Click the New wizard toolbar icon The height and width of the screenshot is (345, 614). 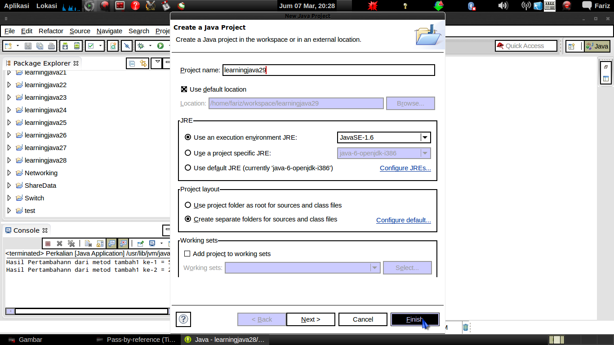8,46
